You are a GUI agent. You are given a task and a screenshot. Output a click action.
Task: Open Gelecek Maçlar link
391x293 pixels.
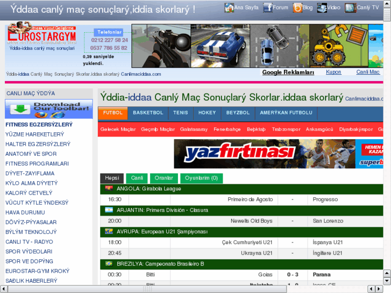(118, 129)
